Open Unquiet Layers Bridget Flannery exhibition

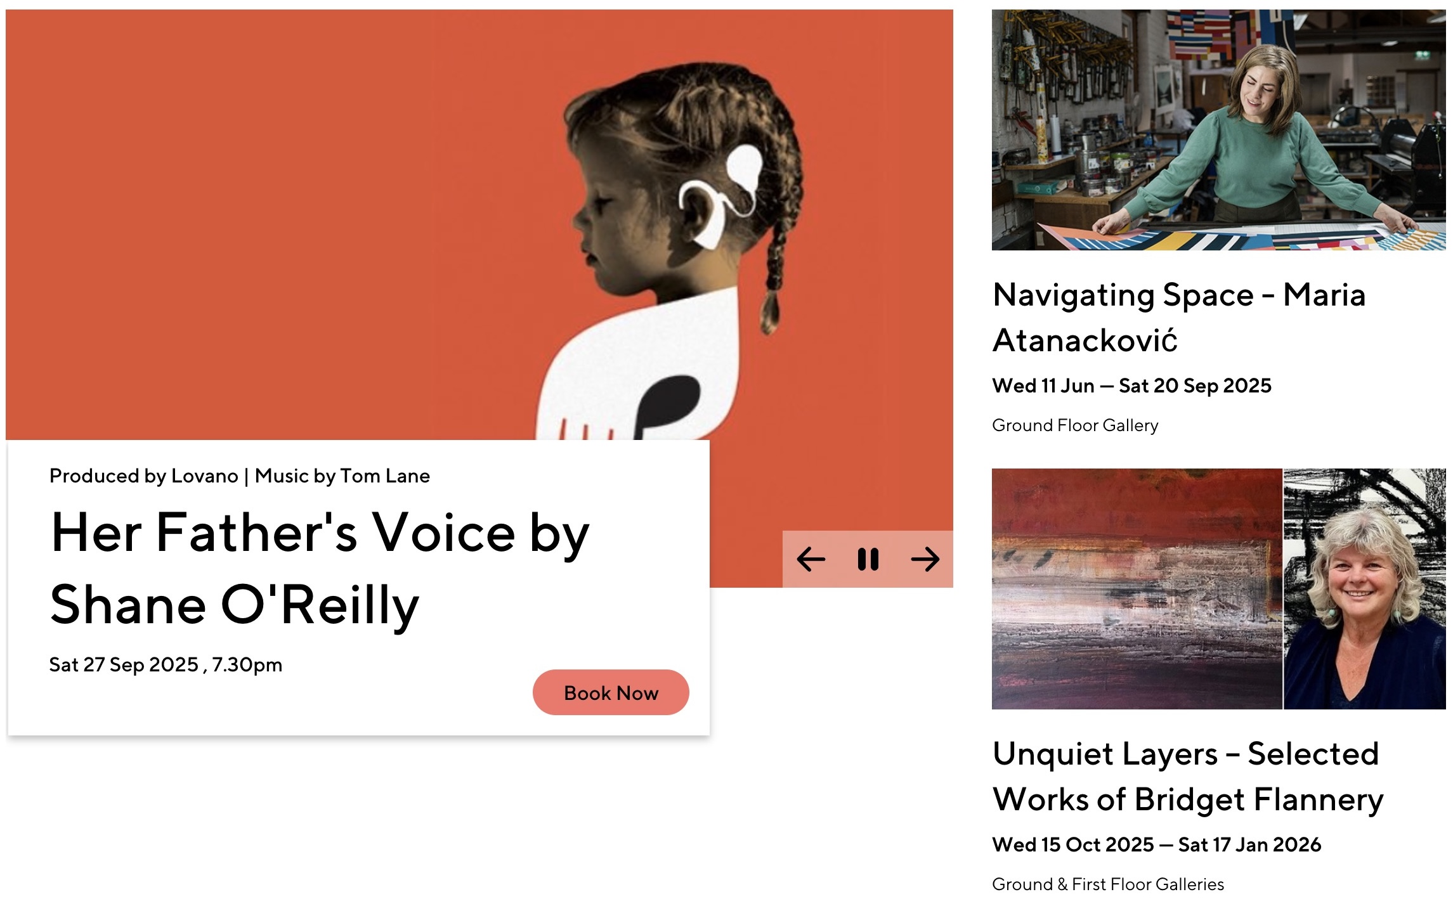click(x=1188, y=776)
